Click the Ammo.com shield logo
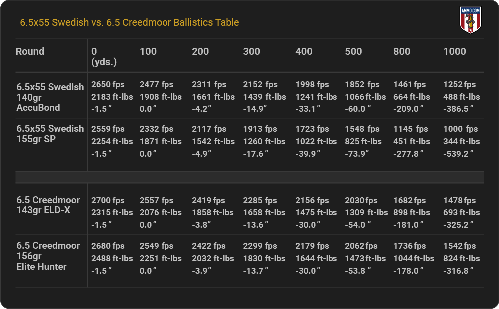Viewport: 499px width, 309px height. (x=469, y=20)
